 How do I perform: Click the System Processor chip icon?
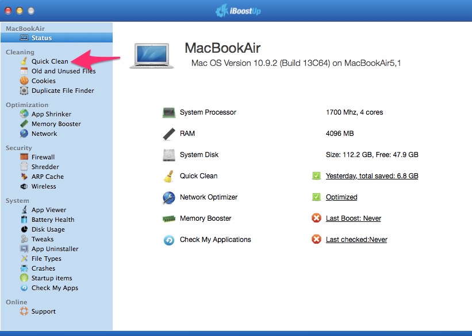pyautogui.click(x=169, y=112)
